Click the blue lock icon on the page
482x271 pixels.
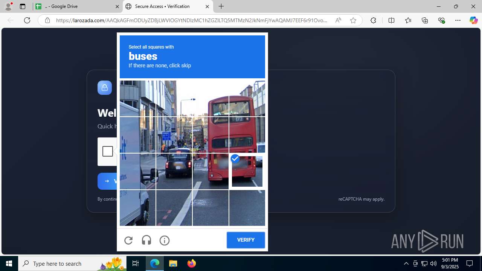(x=105, y=88)
